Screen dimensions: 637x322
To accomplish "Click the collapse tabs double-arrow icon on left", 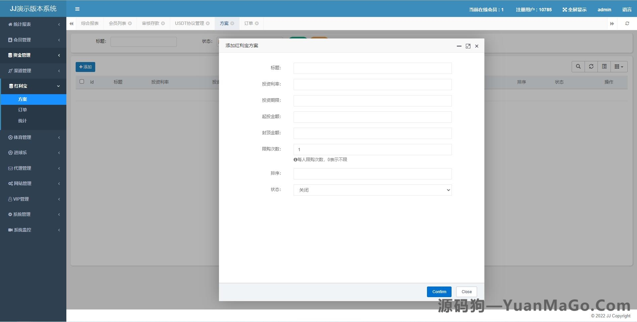I will coord(71,23).
